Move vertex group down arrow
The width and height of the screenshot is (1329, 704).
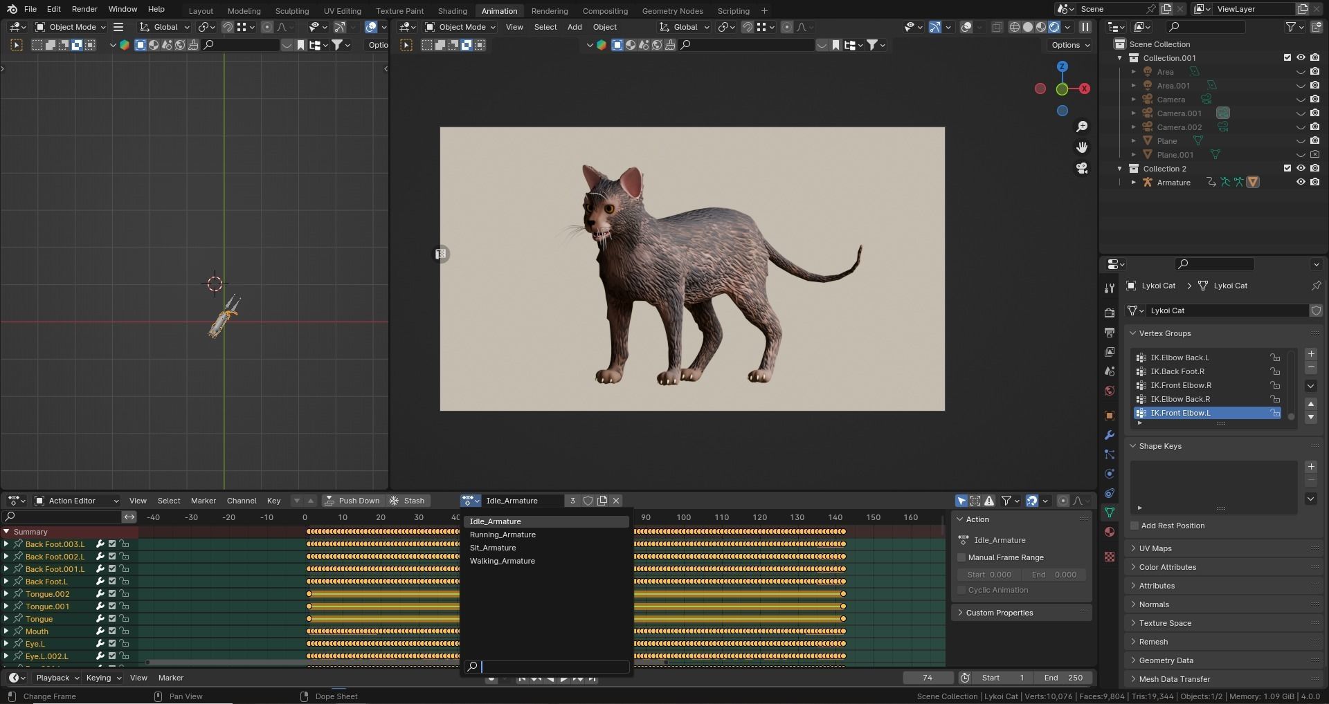1311,417
